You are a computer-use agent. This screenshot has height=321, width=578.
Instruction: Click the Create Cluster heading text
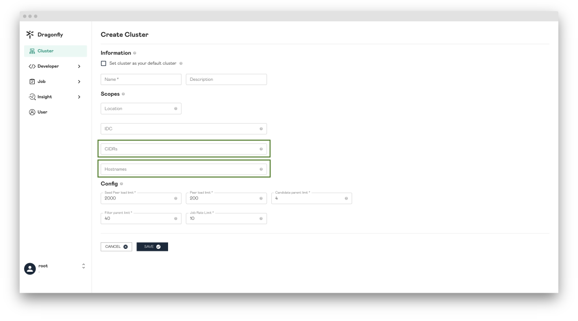[x=125, y=35]
